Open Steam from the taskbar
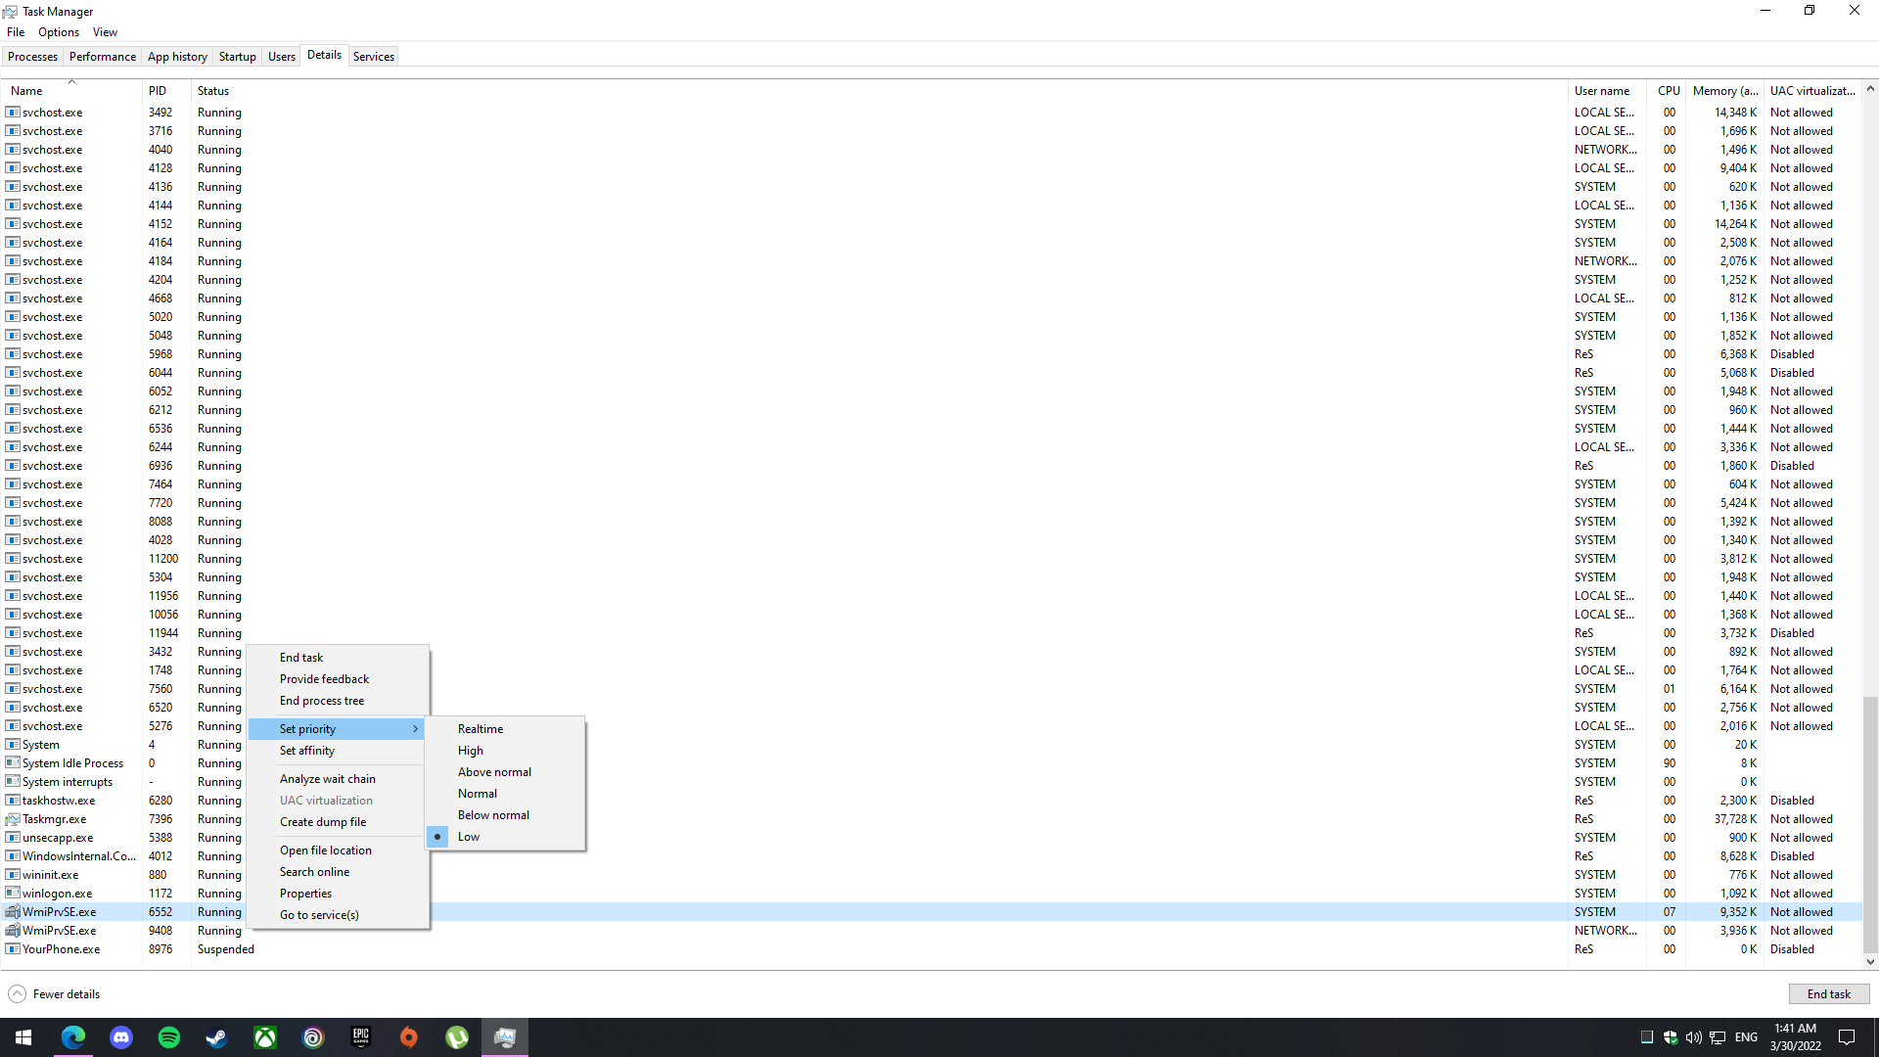Image resolution: width=1879 pixels, height=1057 pixels. coord(216,1037)
